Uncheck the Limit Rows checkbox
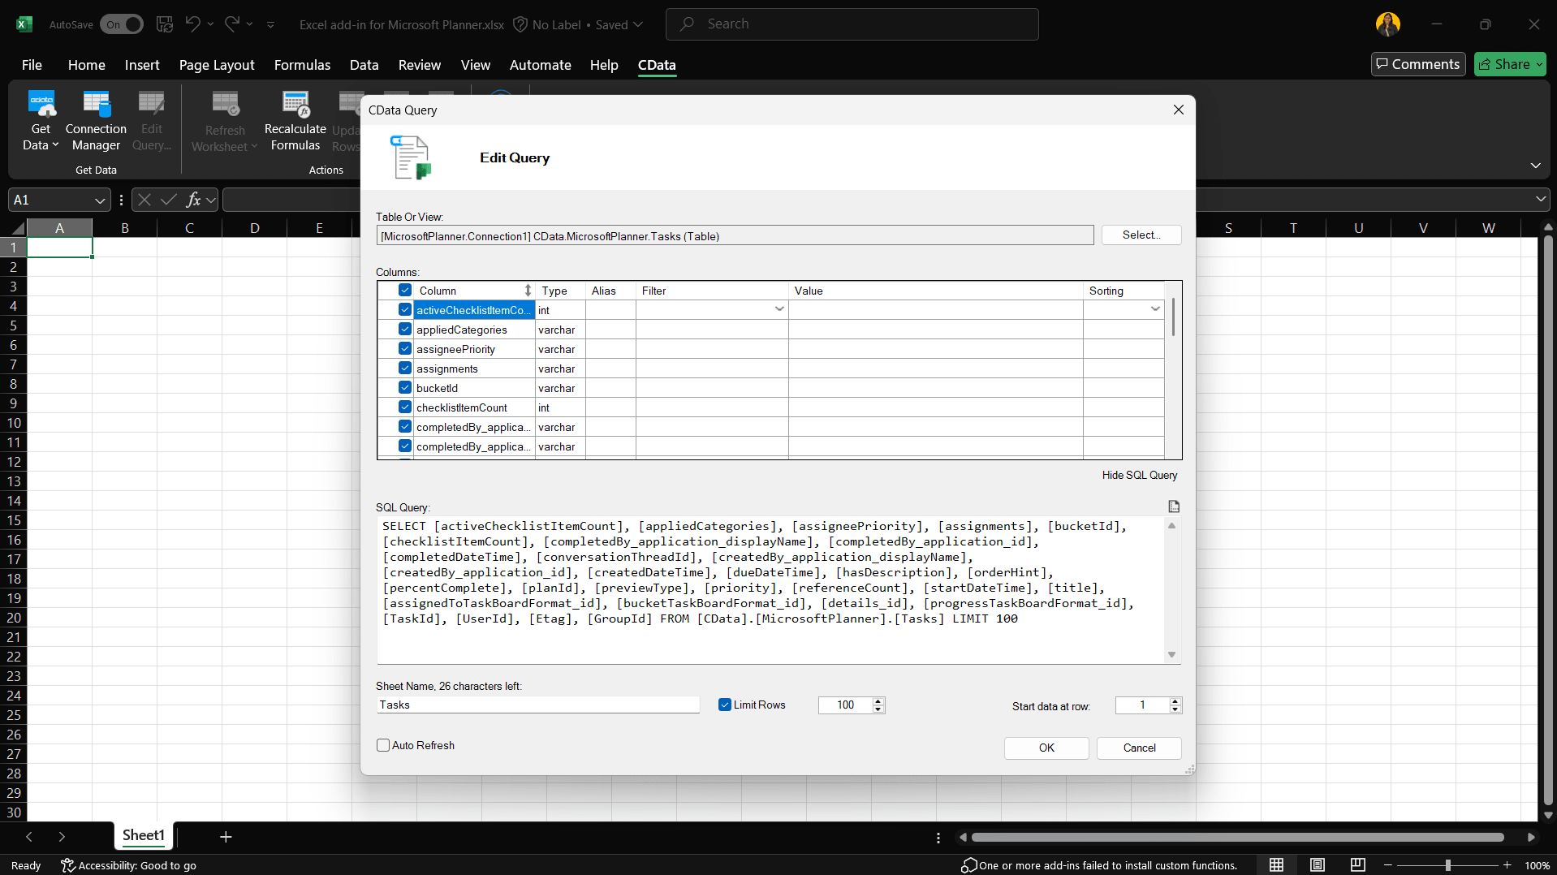1557x875 pixels. point(725,705)
